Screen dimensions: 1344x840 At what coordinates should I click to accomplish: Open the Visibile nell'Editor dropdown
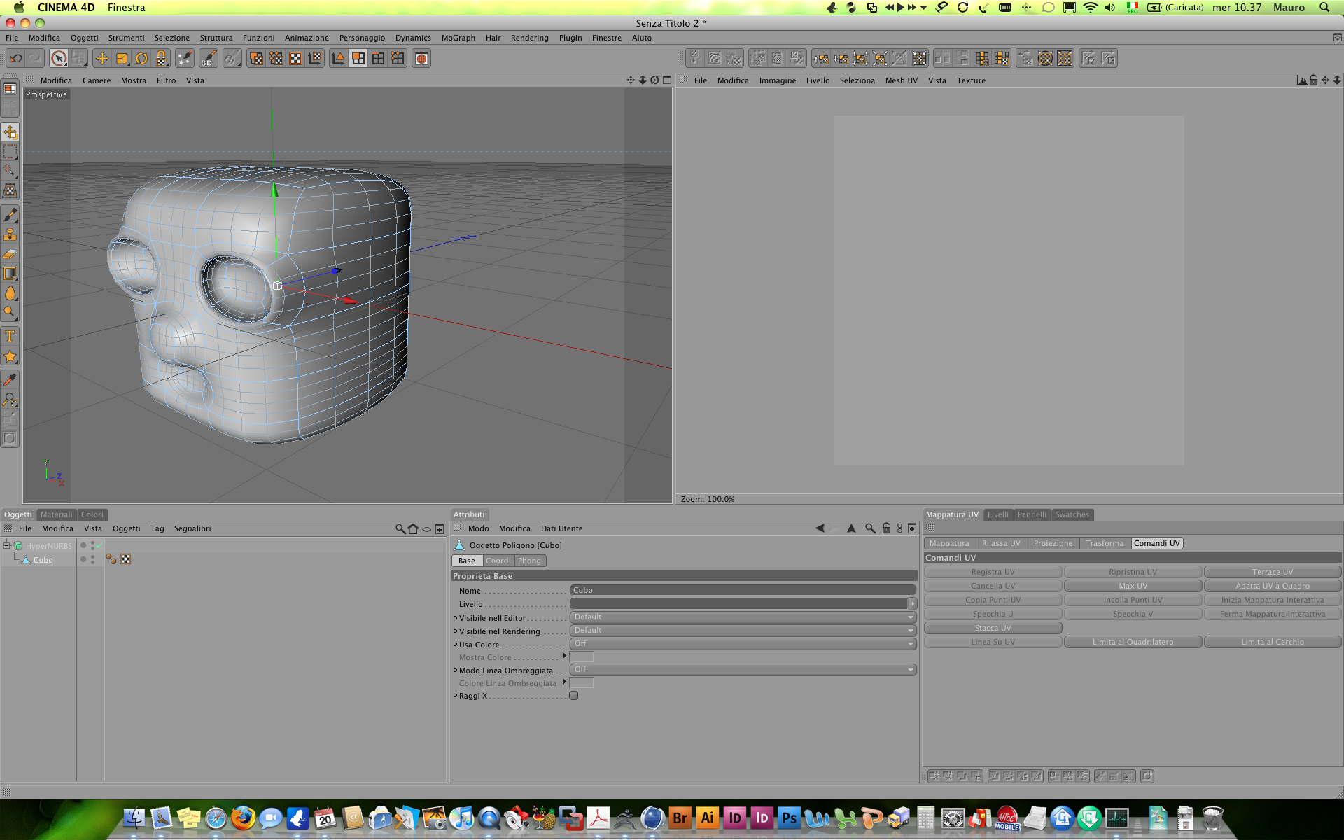(743, 617)
